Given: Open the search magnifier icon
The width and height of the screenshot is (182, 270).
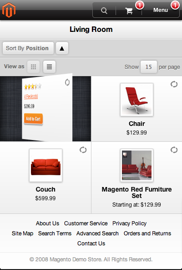Looking at the screenshot, I should [104, 10].
